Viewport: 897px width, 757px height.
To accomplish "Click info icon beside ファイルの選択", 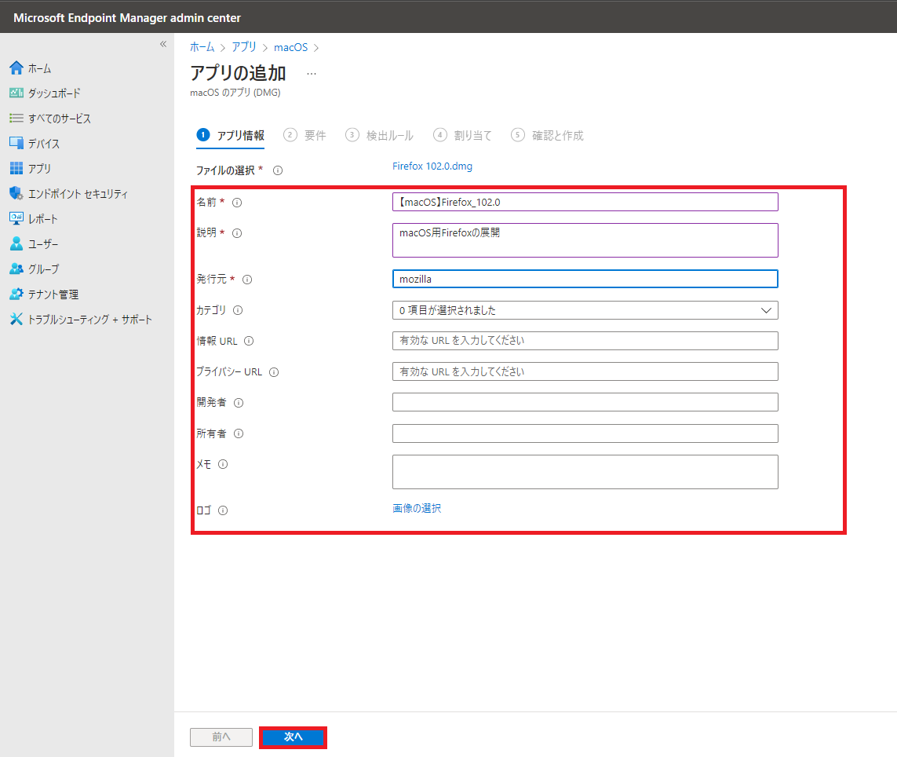I will click(278, 170).
